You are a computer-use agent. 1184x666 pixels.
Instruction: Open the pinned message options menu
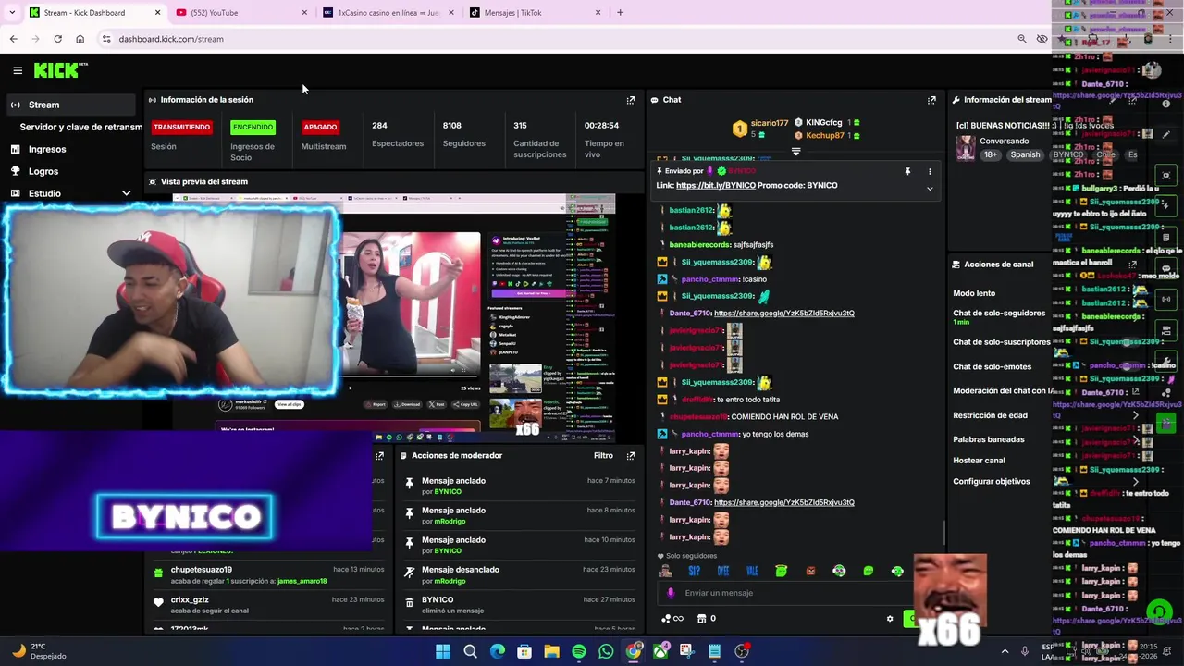tap(930, 171)
